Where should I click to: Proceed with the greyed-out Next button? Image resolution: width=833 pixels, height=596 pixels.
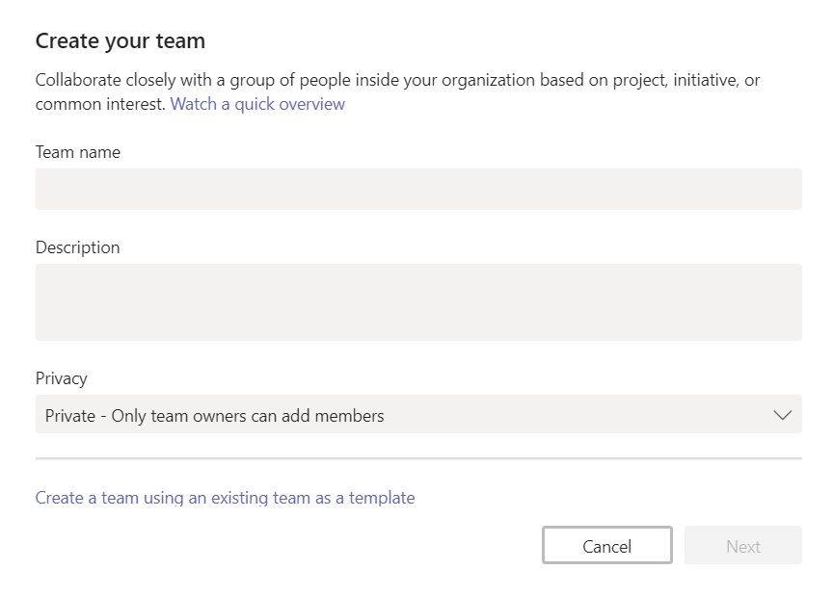pyautogui.click(x=742, y=545)
